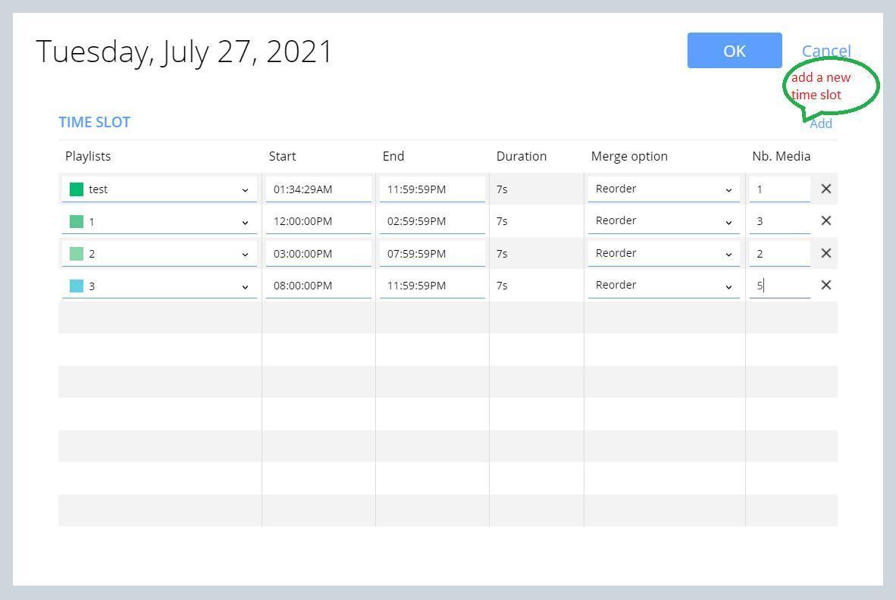This screenshot has width=896, height=600.
Task: Click Nb. Media field in playlist 1 row
Action: pos(779,221)
